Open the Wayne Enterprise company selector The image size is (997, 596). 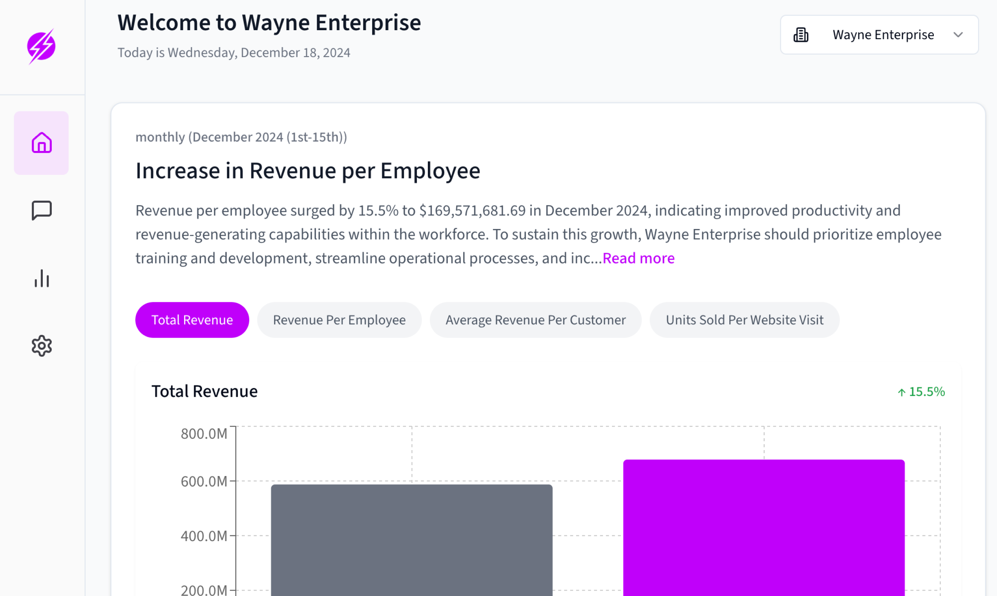click(x=879, y=35)
